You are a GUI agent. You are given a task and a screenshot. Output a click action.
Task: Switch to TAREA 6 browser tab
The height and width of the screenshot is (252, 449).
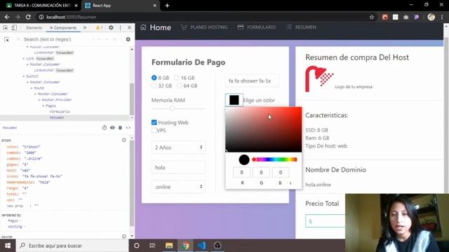click(x=42, y=6)
